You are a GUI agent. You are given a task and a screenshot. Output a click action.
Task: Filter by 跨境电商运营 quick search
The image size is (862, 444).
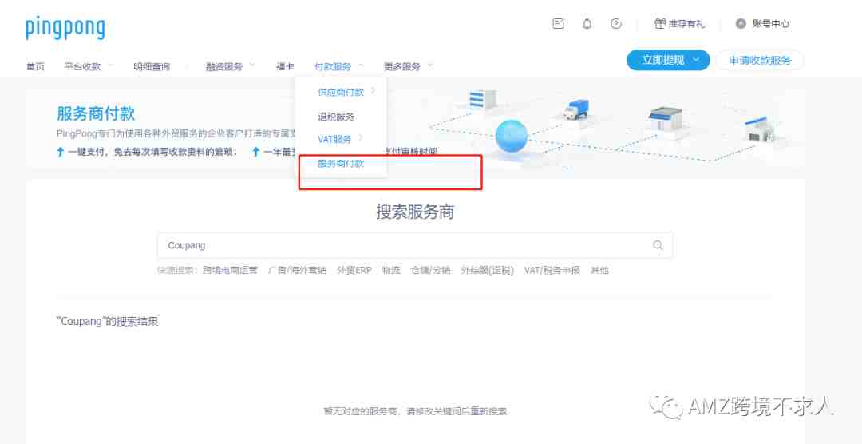[x=230, y=270]
